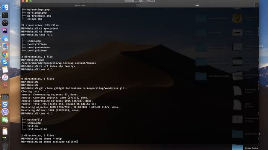Click the 'Resolving deltas' output line
The height and width of the screenshot is (150, 268).
coord(50,110)
